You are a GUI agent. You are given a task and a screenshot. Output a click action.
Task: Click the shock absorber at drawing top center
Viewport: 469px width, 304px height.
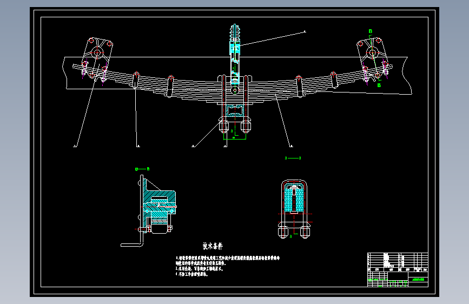point(235,58)
